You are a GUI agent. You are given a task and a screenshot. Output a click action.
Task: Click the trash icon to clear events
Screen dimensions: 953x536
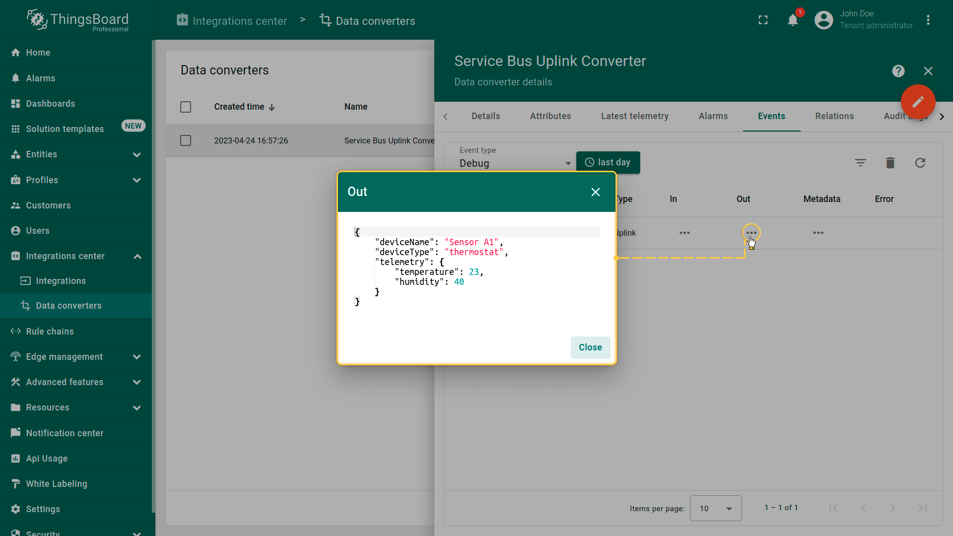[x=890, y=163]
